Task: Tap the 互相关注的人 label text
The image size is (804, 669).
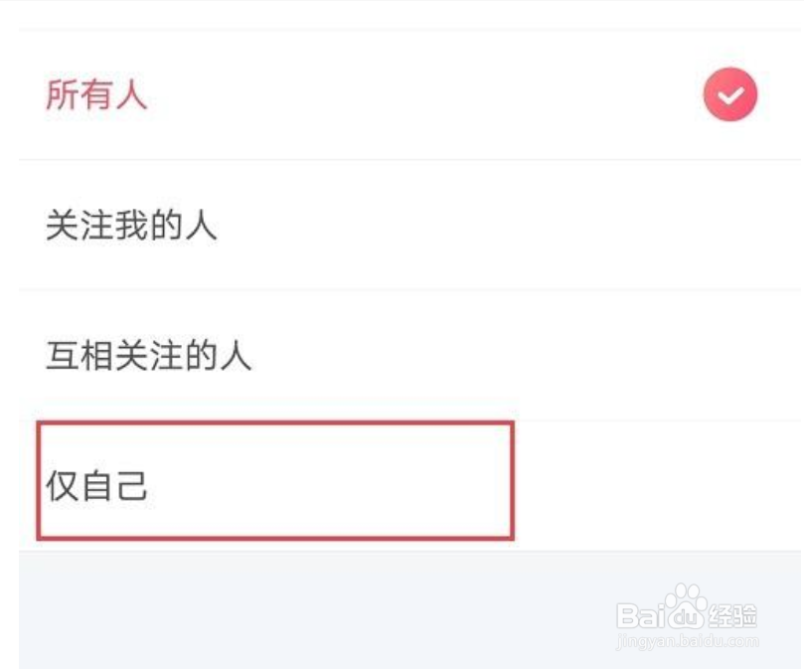Action: click(x=149, y=356)
